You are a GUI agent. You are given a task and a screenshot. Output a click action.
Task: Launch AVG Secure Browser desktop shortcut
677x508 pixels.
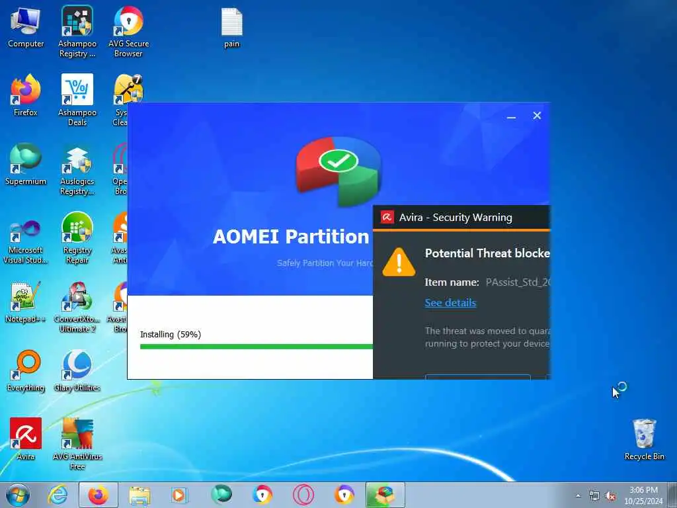(128, 31)
